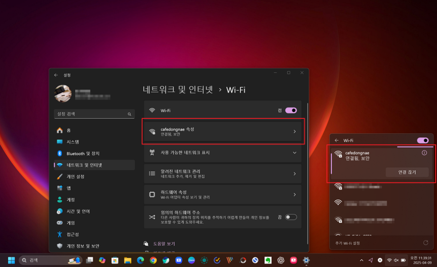
Task: Open 개인 설정 in sidebar
Action: 94,177
